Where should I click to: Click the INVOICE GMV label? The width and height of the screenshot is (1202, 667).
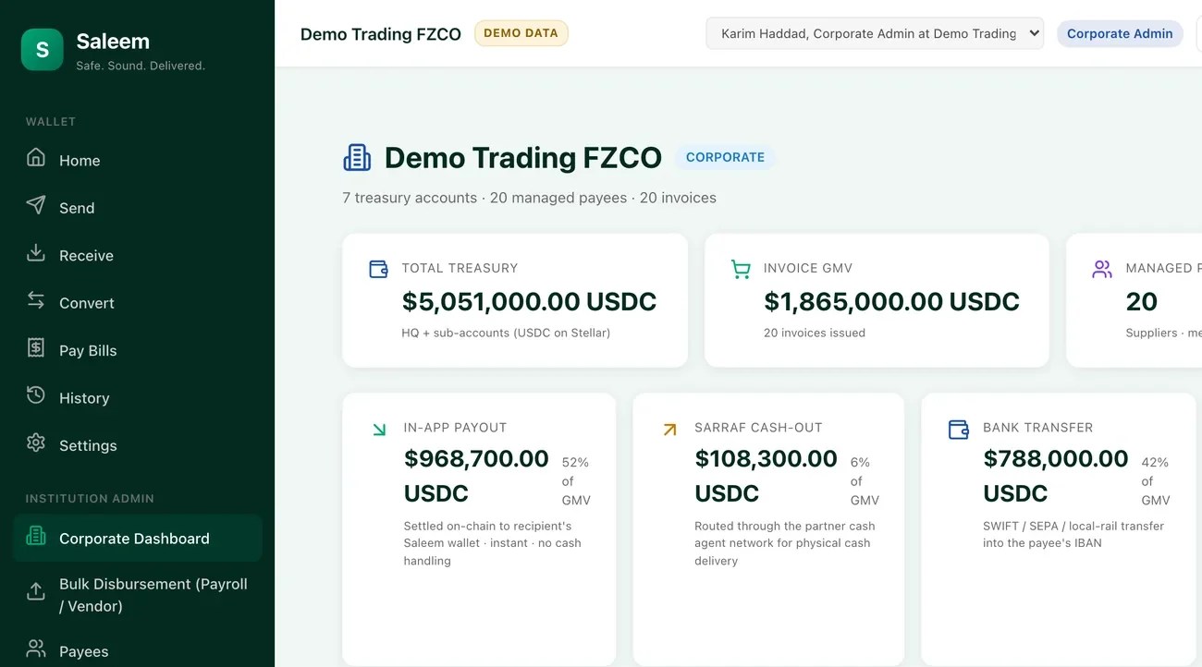click(808, 268)
